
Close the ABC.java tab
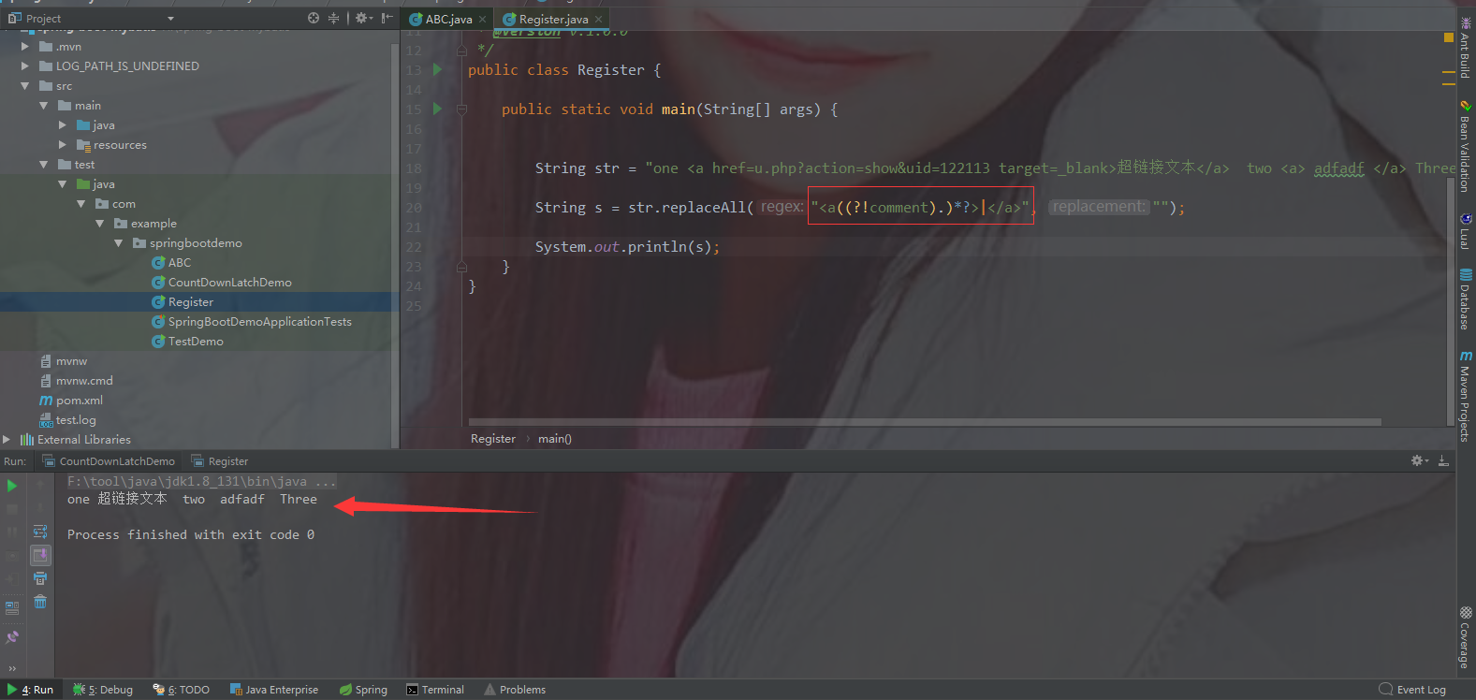[483, 19]
